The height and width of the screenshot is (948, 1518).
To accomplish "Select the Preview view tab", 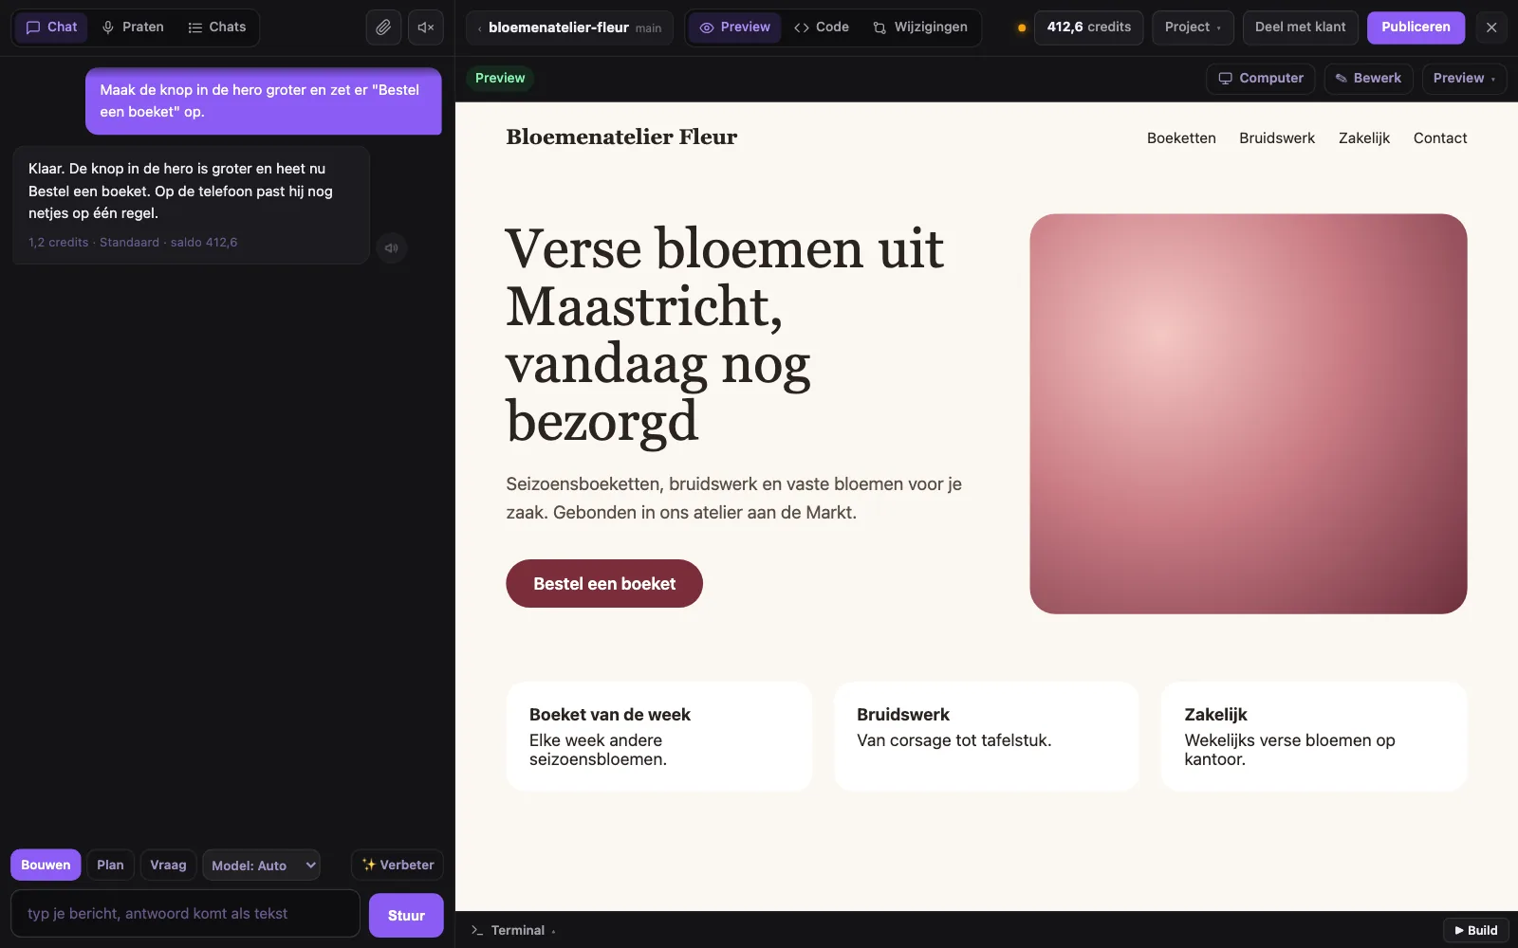I will [x=734, y=27].
